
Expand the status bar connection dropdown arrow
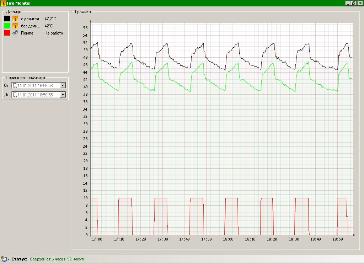[x=8, y=259]
